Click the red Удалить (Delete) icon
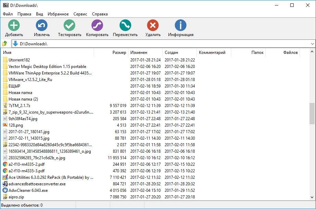The height and width of the screenshot is (209, 316). coord(153,25)
